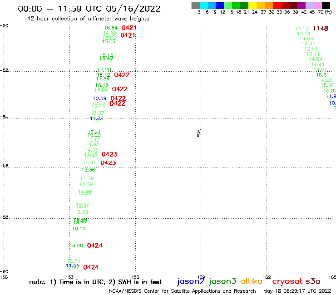This screenshot has width=336, height=295.
Task: Pick the bright red legend color block
Action: pos(277,5)
